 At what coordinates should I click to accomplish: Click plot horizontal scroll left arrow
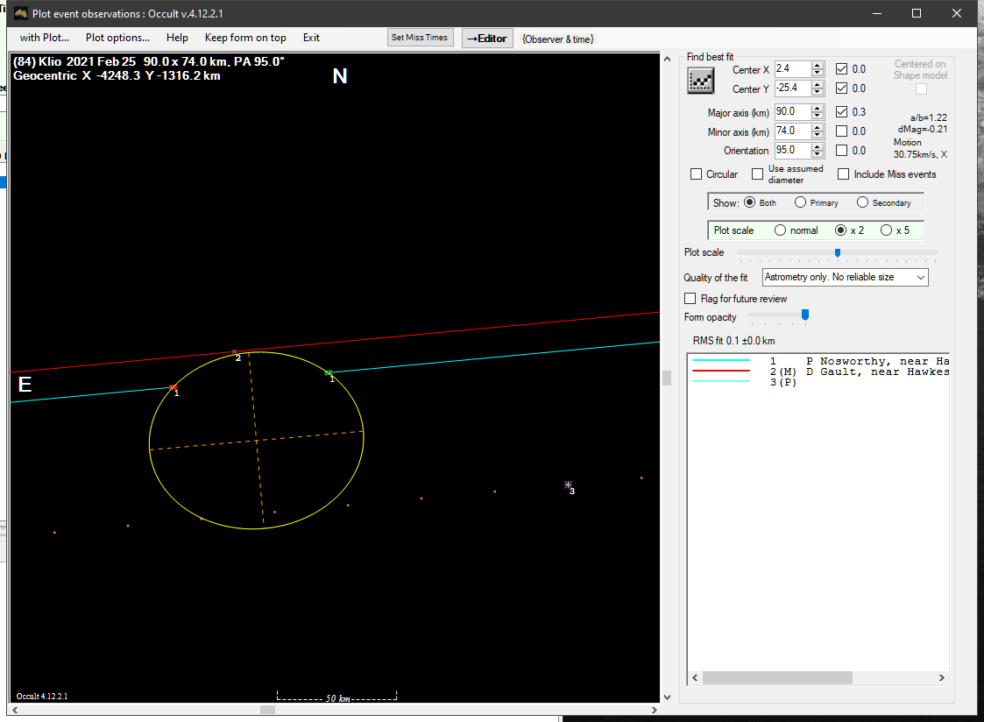[16, 710]
